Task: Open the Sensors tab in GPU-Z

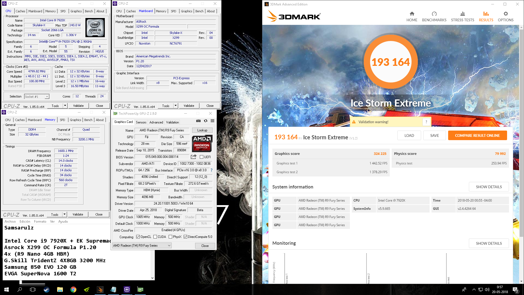Action: [x=141, y=122]
